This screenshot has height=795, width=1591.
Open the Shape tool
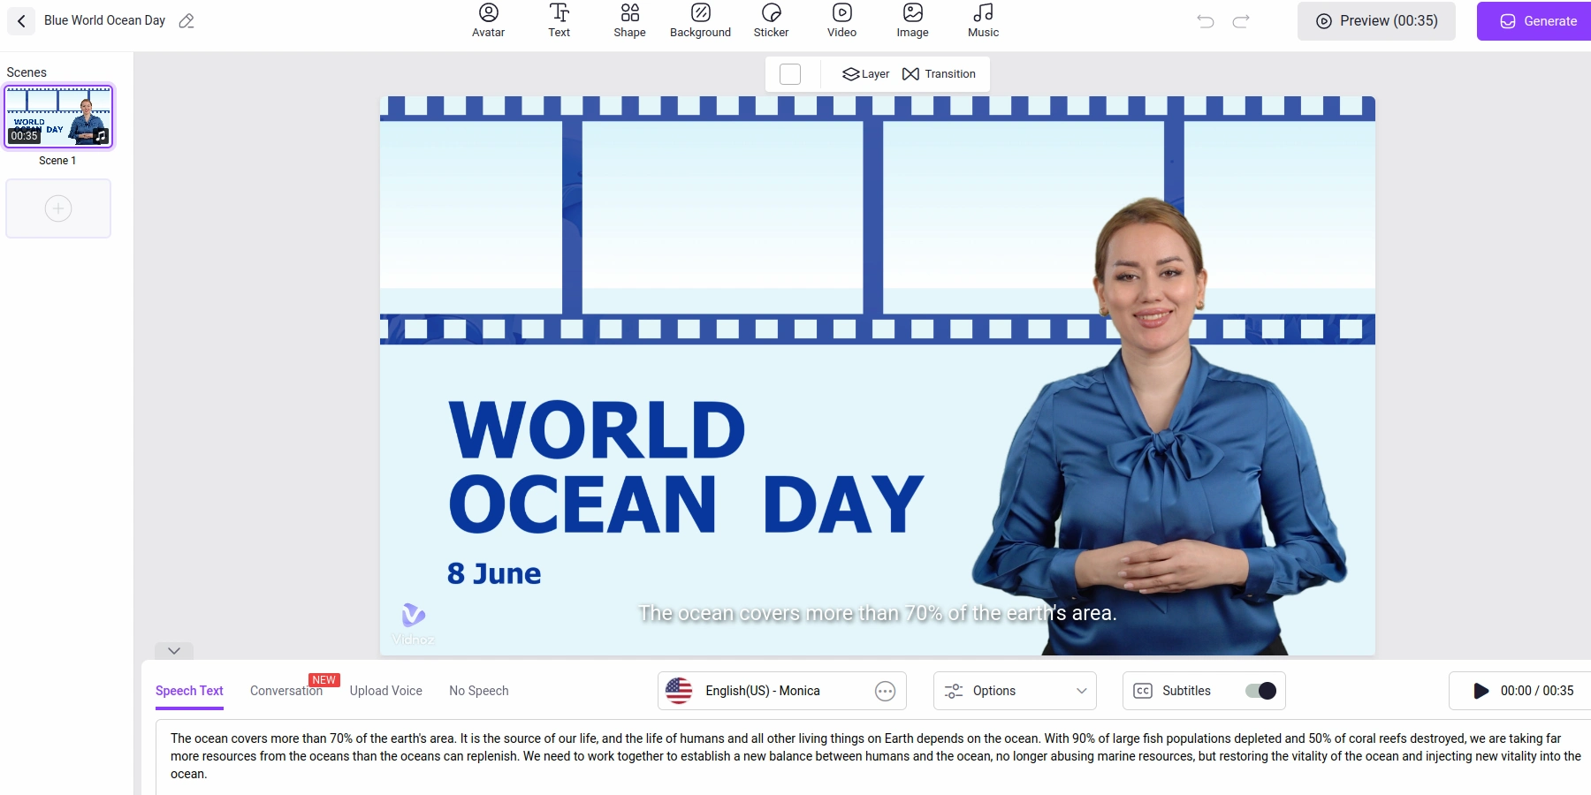(629, 20)
